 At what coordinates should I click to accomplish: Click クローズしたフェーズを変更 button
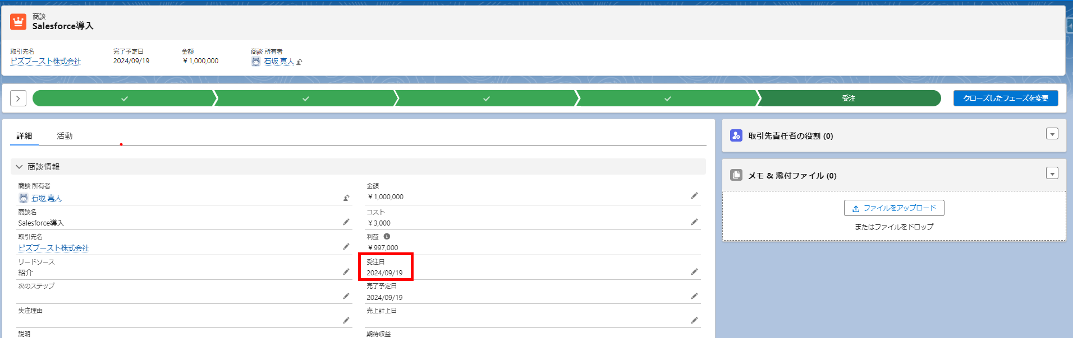pos(1006,98)
